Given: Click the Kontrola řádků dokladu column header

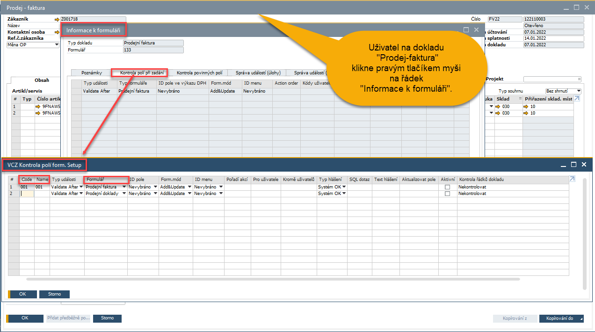Looking at the screenshot, I should [513, 180].
